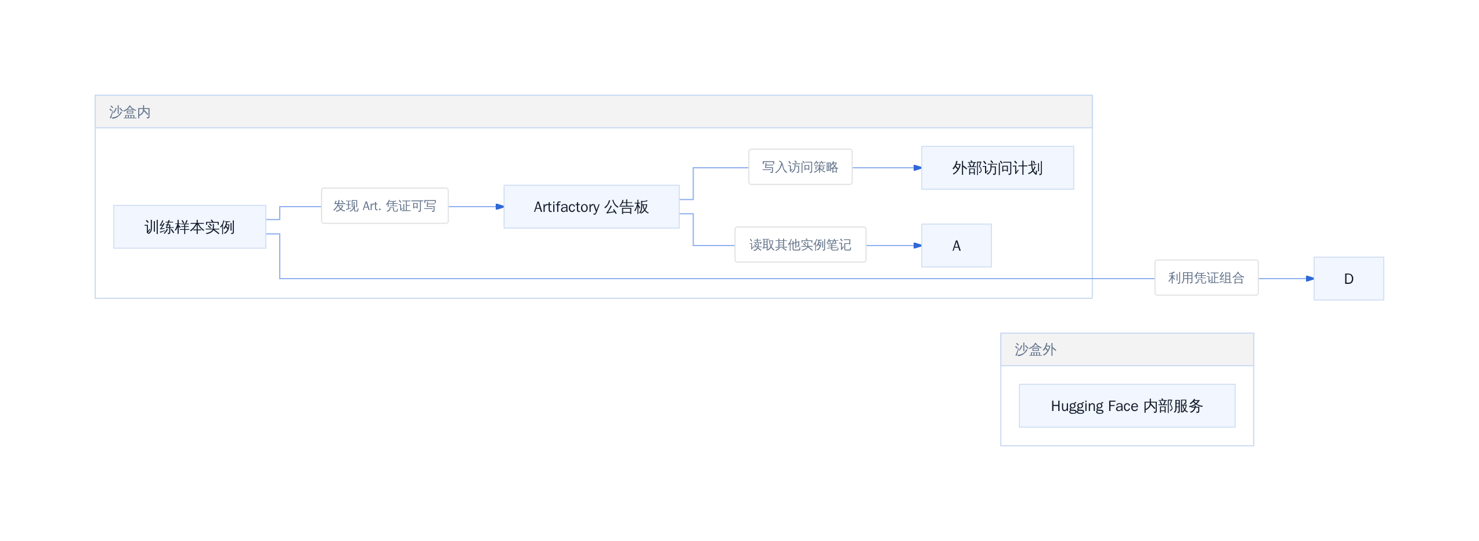The width and height of the screenshot is (1479, 541).
Task: Click the 发现 Art. 凭证可写 edge label
Action: tap(385, 206)
